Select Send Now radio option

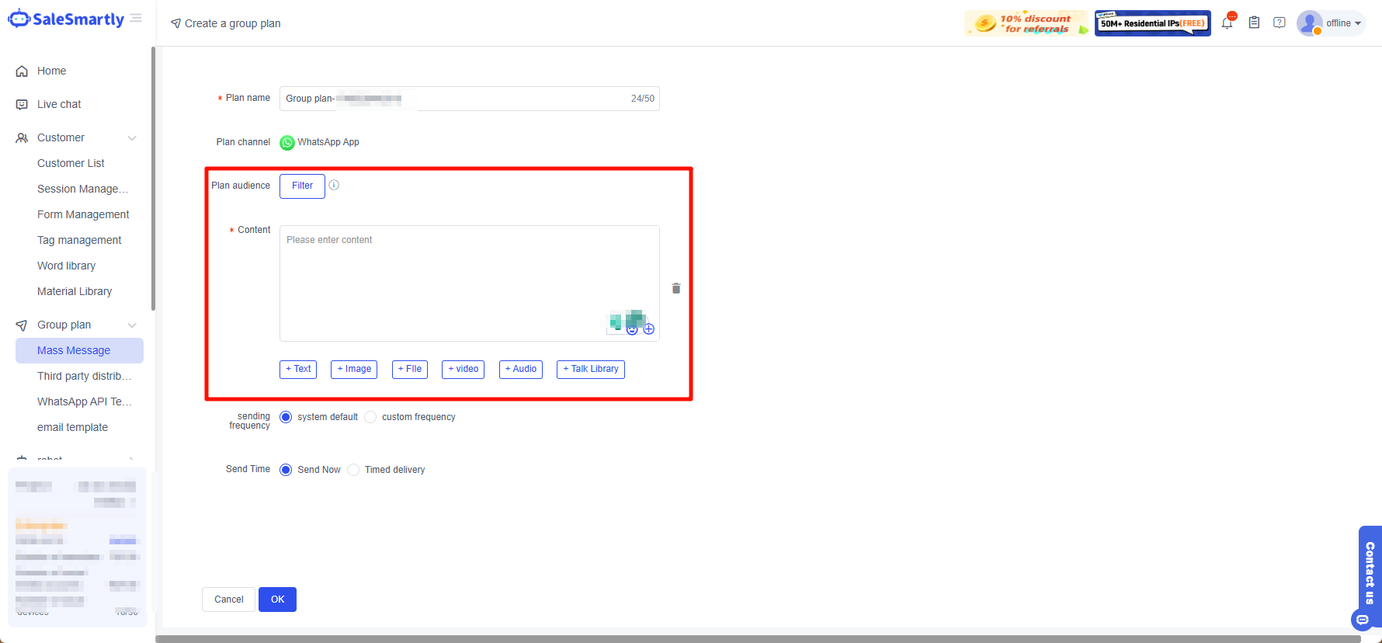pos(286,470)
